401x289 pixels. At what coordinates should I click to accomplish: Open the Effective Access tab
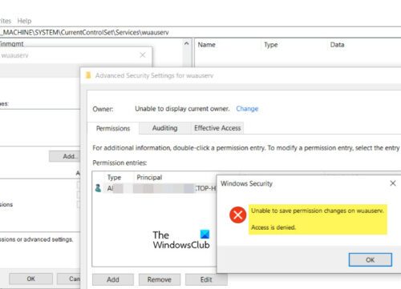coord(217,128)
